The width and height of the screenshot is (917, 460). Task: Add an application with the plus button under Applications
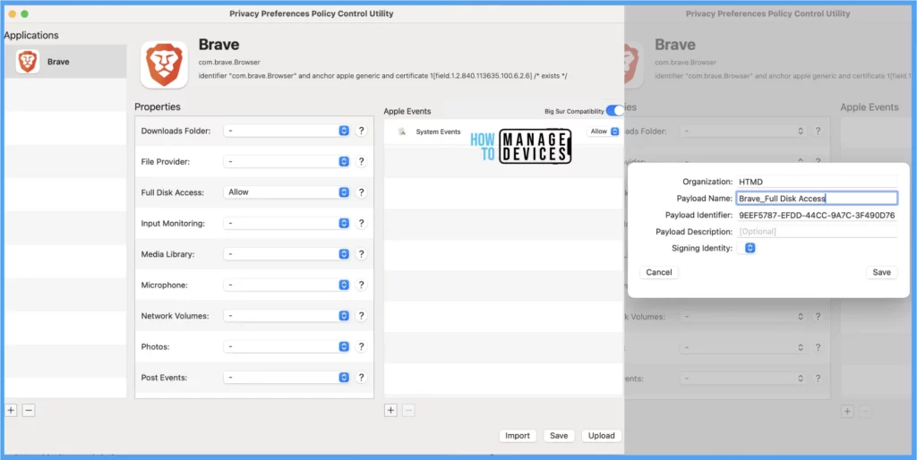tap(11, 410)
